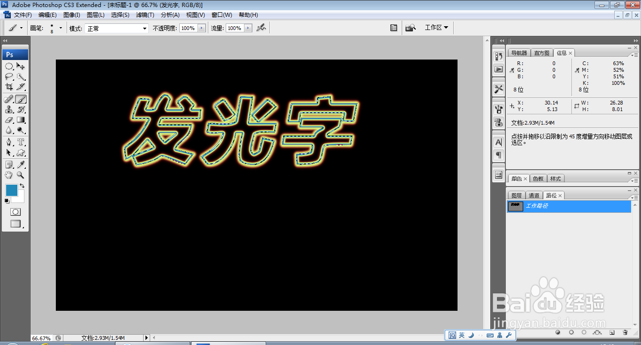Stroke path with brush
The width and height of the screenshot is (641, 345).
571,332
